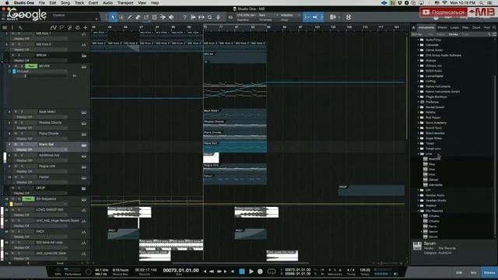Select the Mute tool

pyautogui.click(x=154, y=17)
